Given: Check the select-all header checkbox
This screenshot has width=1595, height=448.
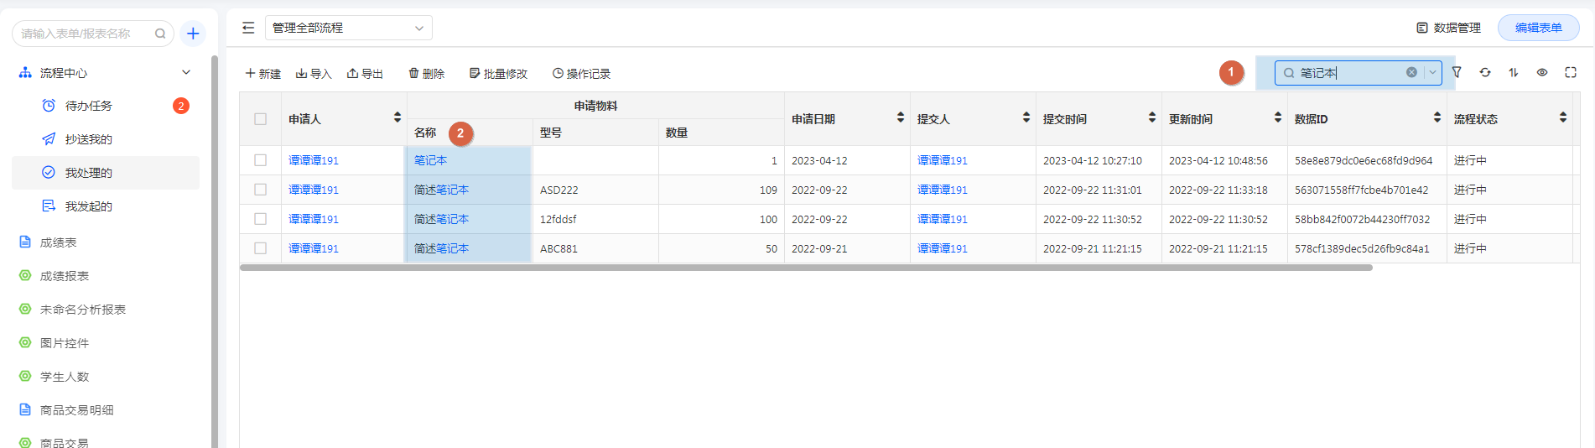Looking at the screenshot, I should click(261, 119).
